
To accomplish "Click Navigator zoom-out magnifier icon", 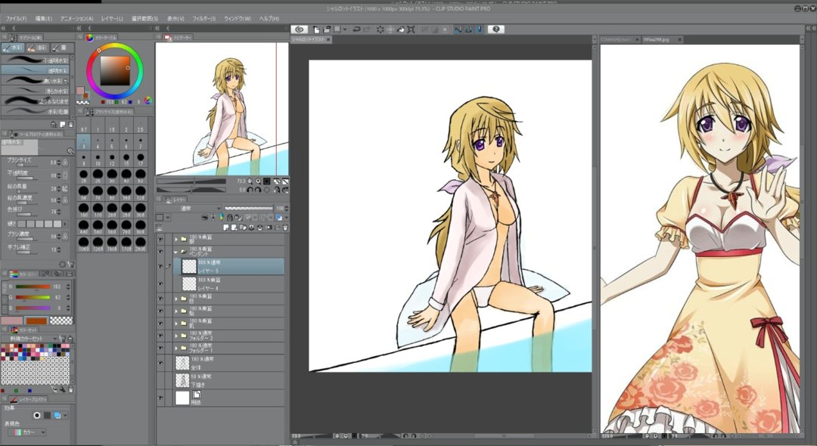I will (x=250, y=181).
